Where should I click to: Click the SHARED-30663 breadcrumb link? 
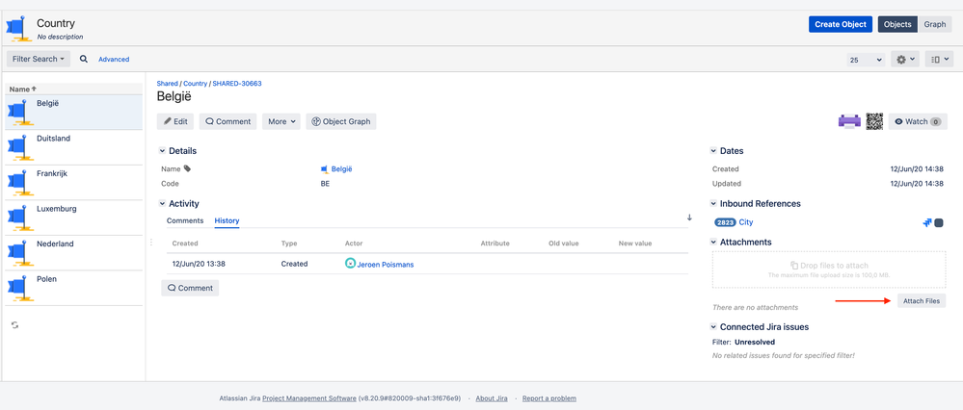237,84
